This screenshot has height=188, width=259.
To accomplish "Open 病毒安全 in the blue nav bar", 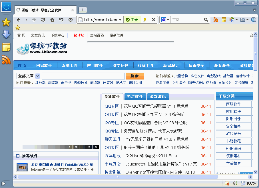I will [x=196, y=66].
